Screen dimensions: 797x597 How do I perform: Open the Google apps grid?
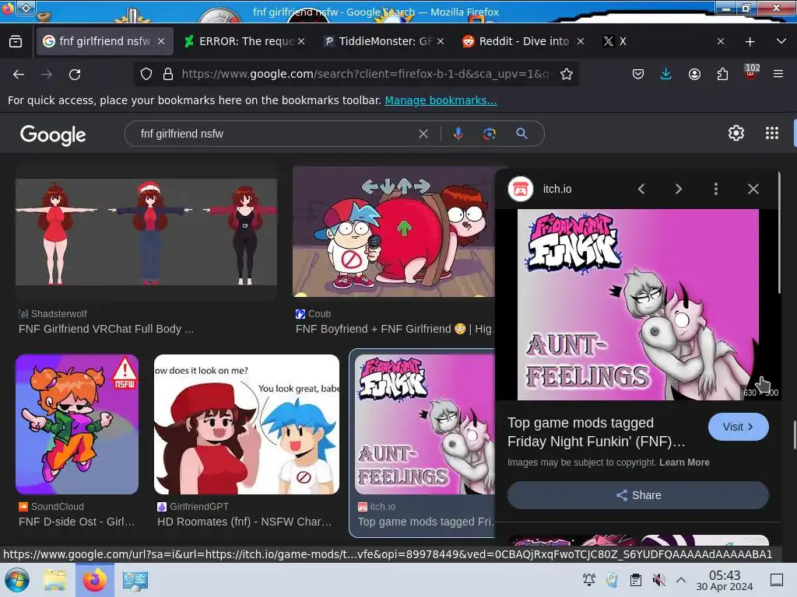coord(772,133)
